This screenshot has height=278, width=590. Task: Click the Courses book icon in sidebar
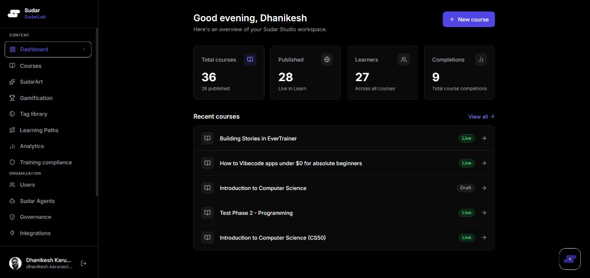click(13, 66)
